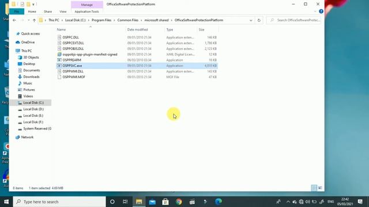369x207 pixels.
Task: Open Network in navigation pane
Action: [27, 137]
